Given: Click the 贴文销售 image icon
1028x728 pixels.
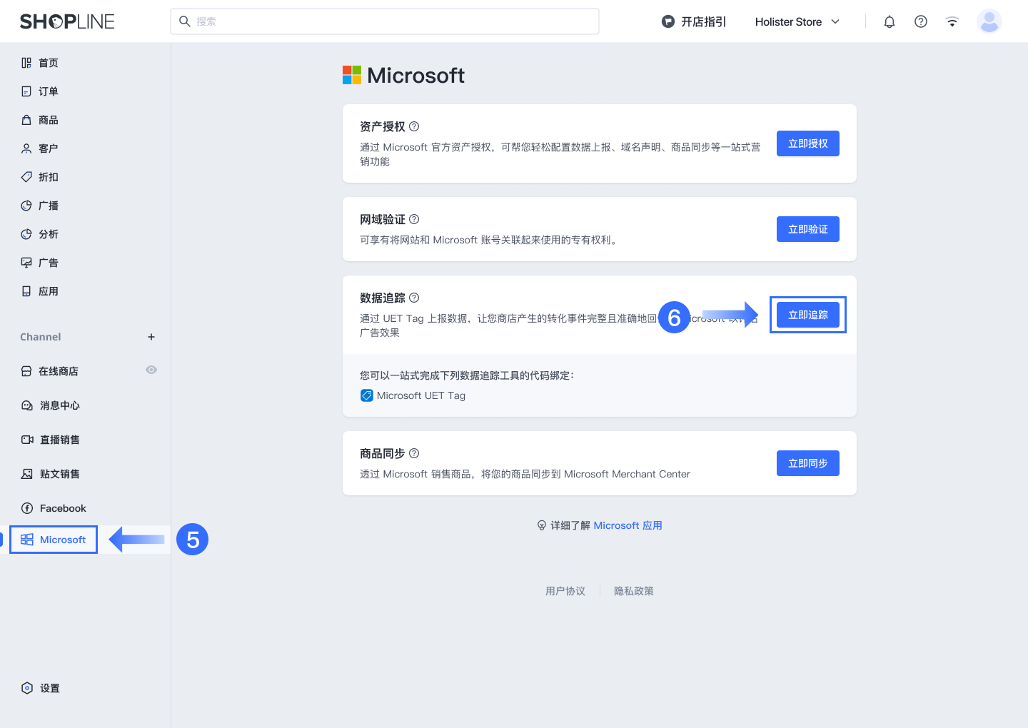Looking at the screenshot, I should pyautogui.click(x=27, y=474).
